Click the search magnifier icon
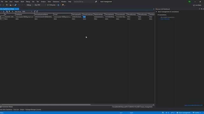Image resolution: width=204 pixels, height=114 pixels. [96, 2]
